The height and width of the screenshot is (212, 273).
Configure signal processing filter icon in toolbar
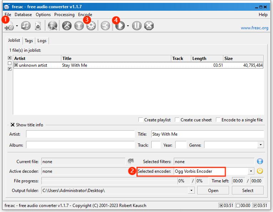(x=79, y=26)
